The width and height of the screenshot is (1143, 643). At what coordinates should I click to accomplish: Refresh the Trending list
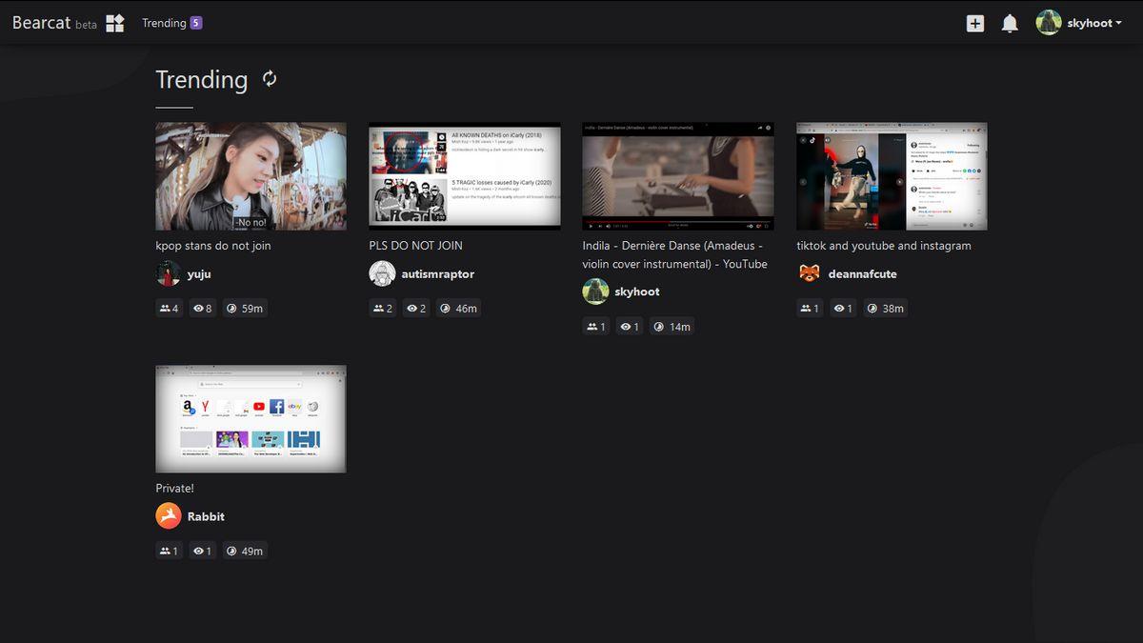coord(270,79)
